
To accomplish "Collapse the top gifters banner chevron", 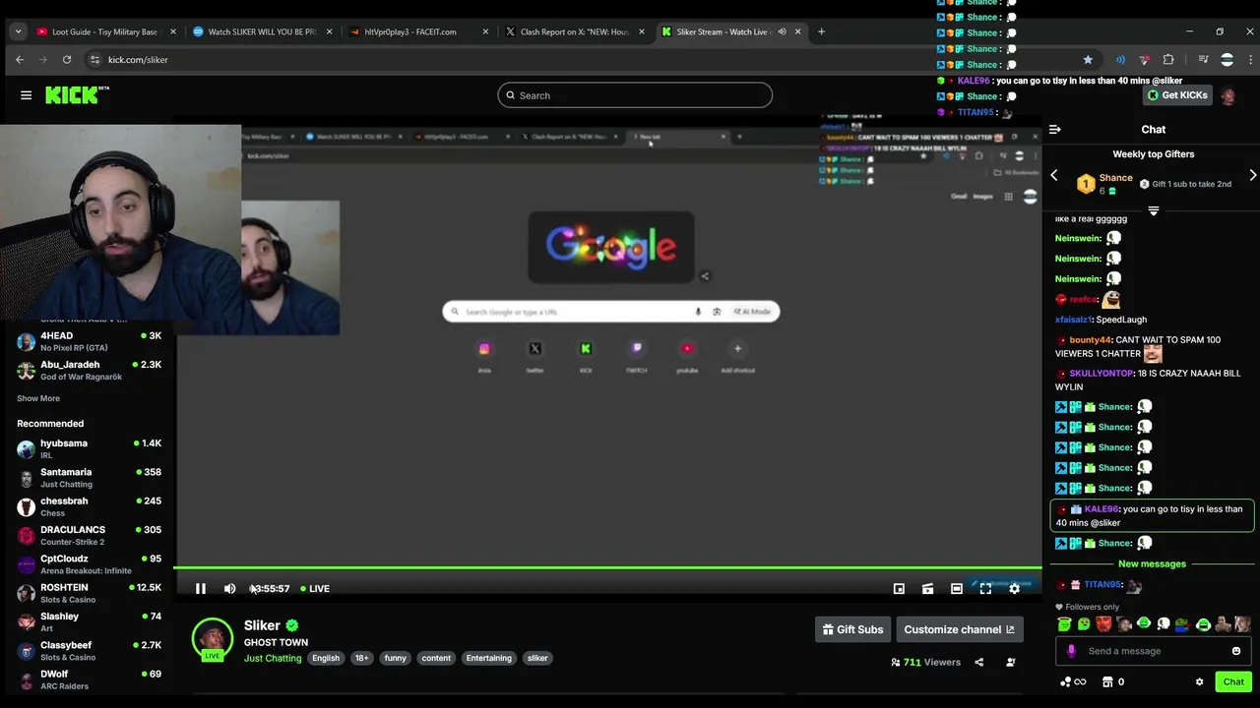I will 1154,210.
